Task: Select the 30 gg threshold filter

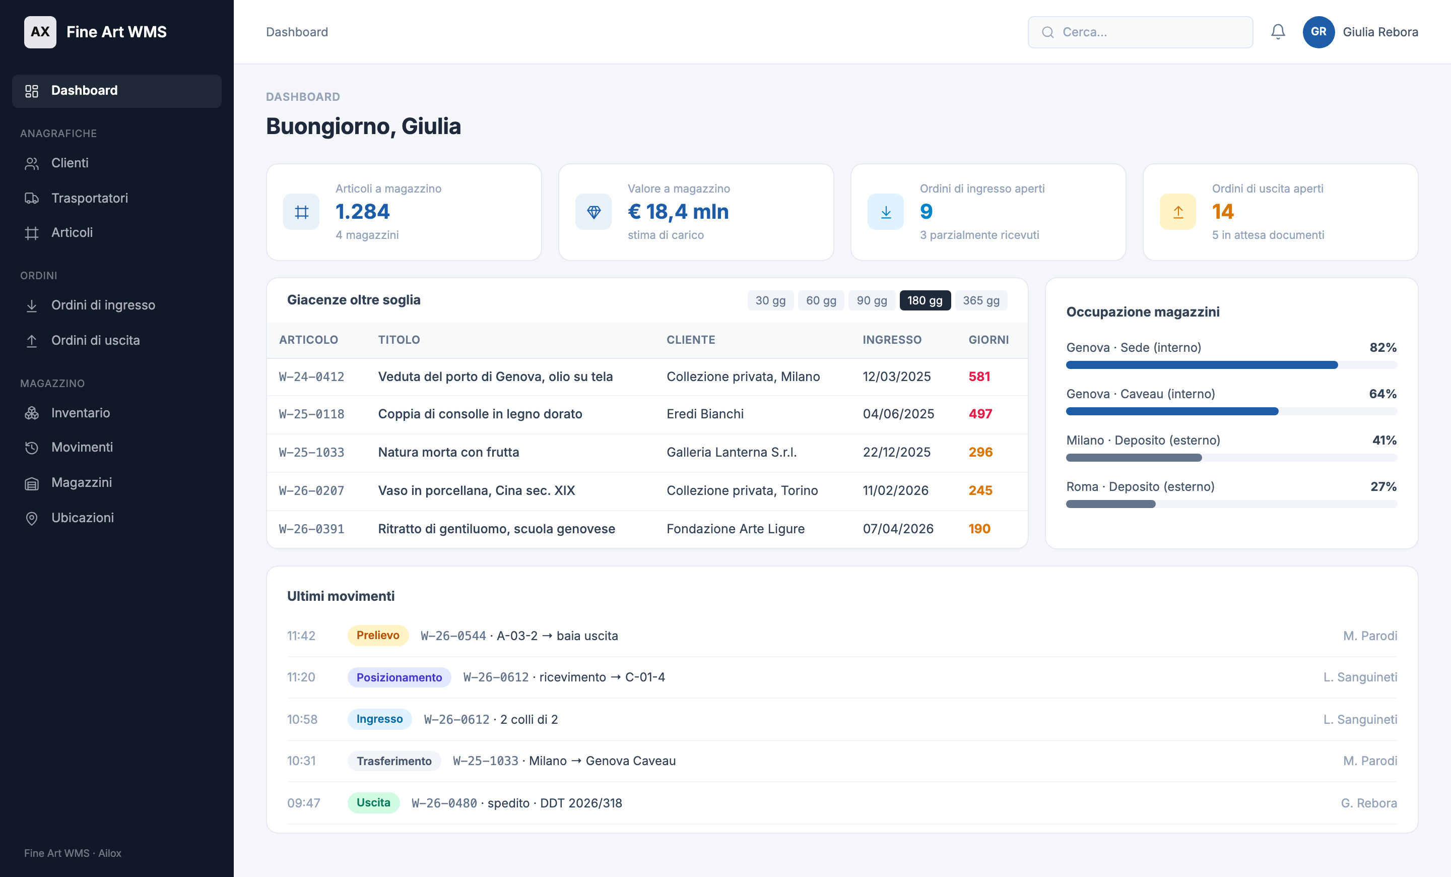Action: (x=770, y=300)
